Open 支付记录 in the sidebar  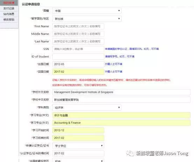click(9, 8)
